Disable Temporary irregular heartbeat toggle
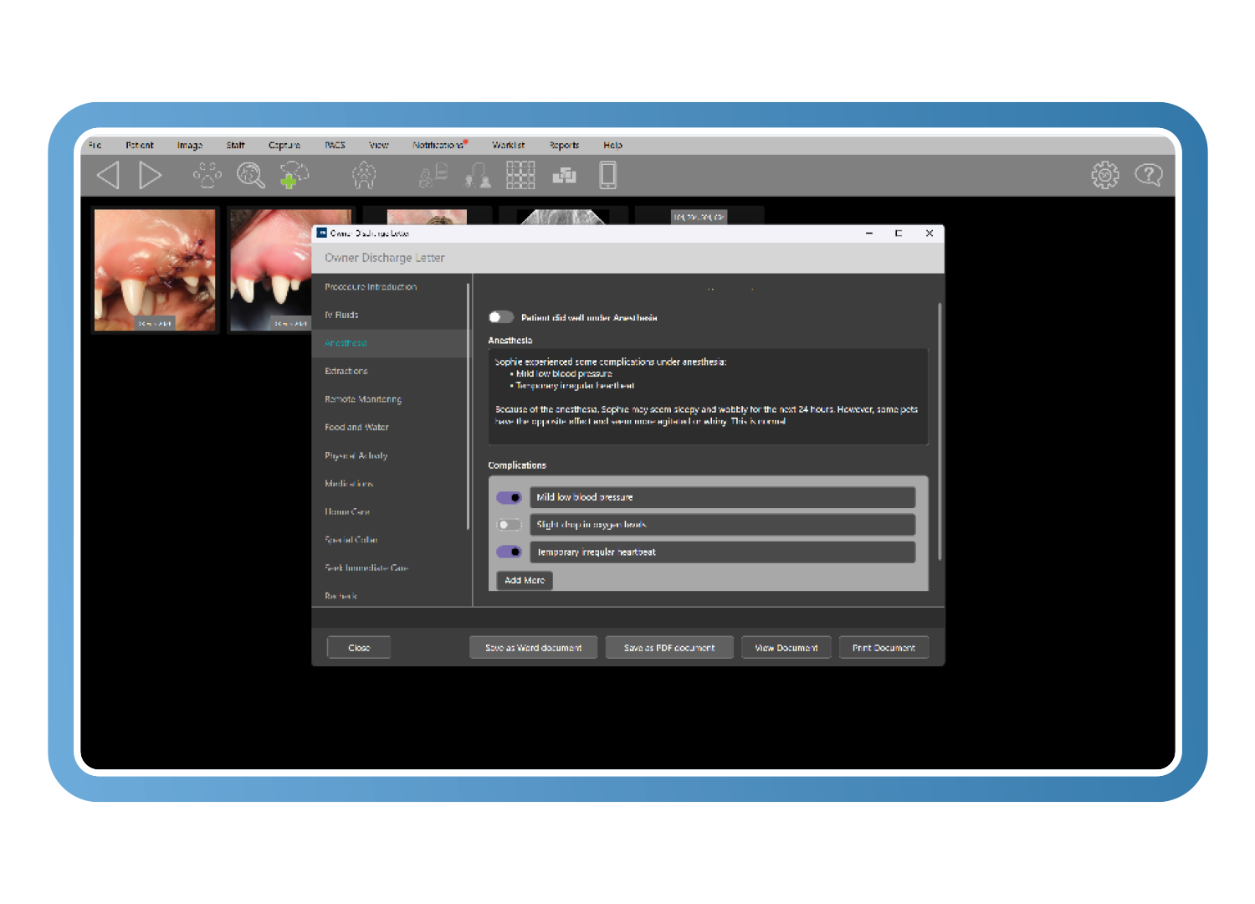1255x904 pixels. click(509, 552)
